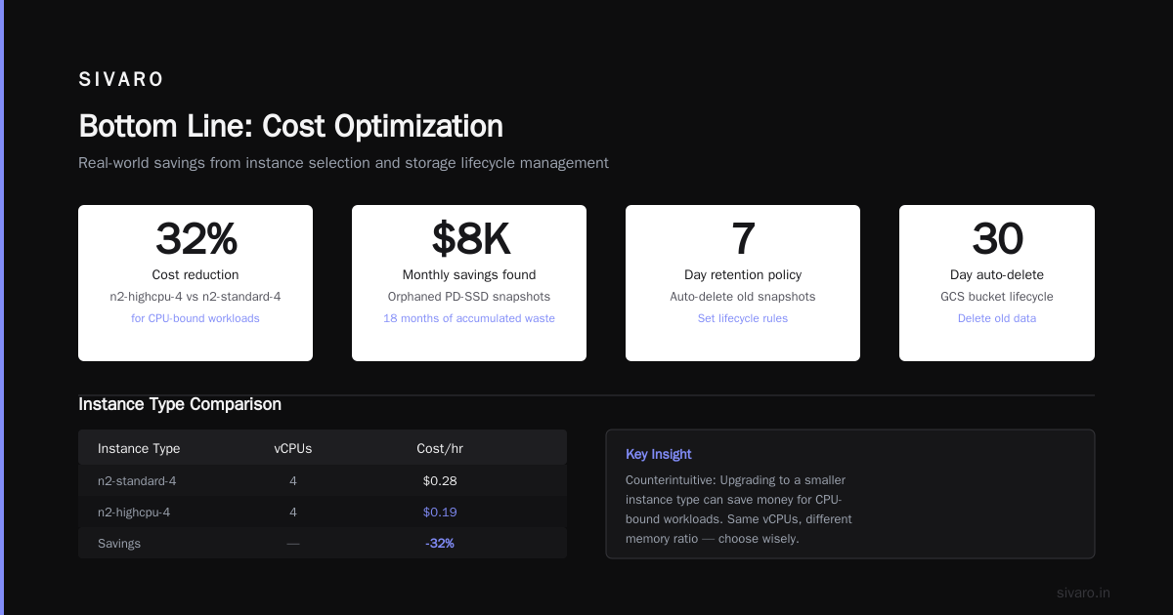
Task: Click the SIVARO brand logo text
Action: coord(121,80)
